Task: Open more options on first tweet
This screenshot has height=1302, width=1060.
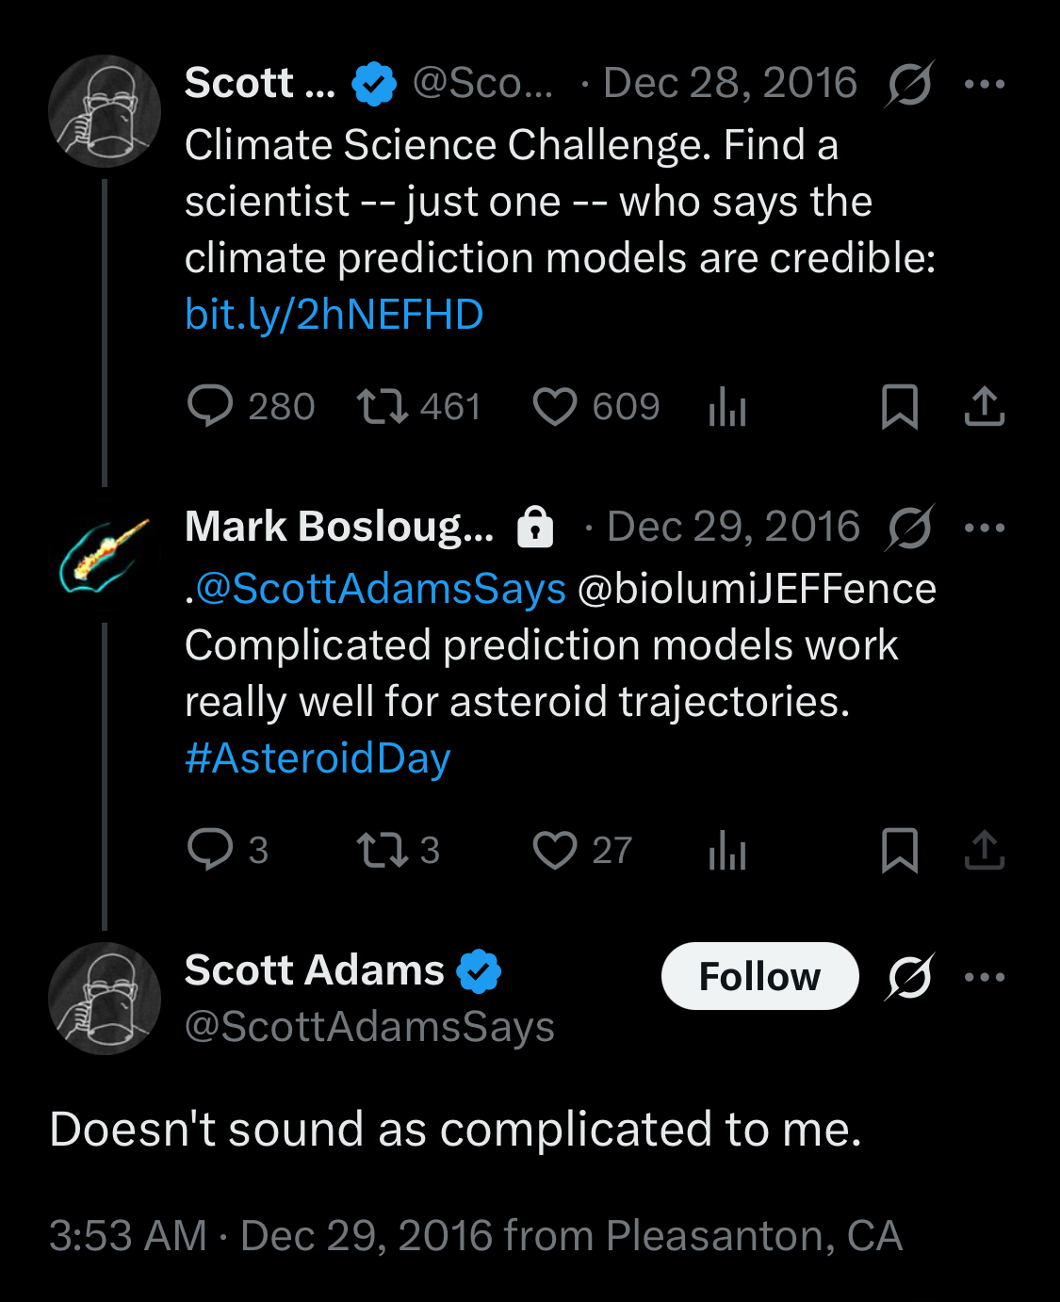Action: click(x=985, y=84)
